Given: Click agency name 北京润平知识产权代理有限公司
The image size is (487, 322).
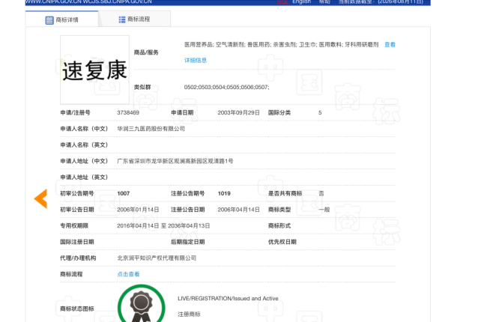Looking at the screenshot, I should coord(157,258).
